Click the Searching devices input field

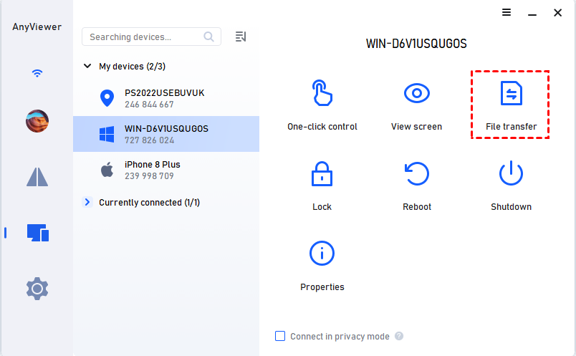click(x=151, y=37)
